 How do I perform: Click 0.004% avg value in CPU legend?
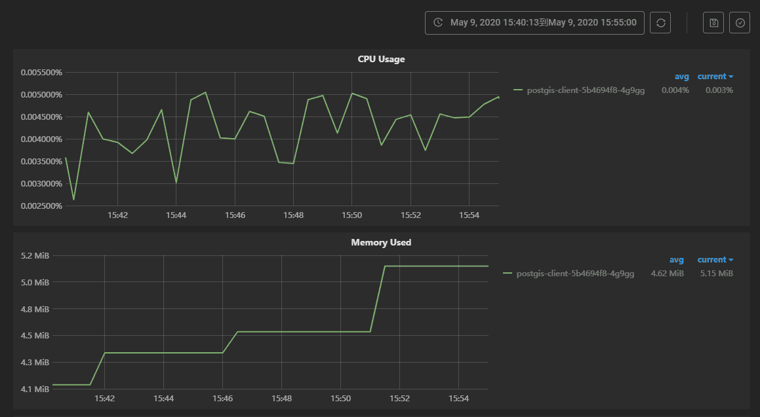click(x=675, y=90)
